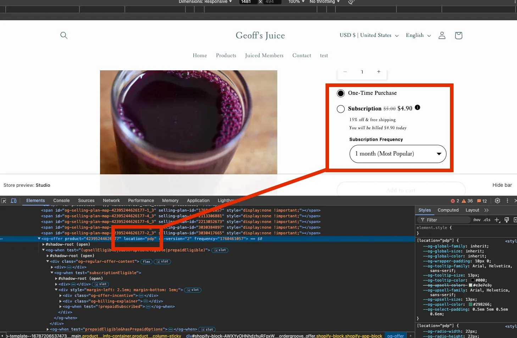
Task: Go to the Products nav link
Action: pos(226,55)
